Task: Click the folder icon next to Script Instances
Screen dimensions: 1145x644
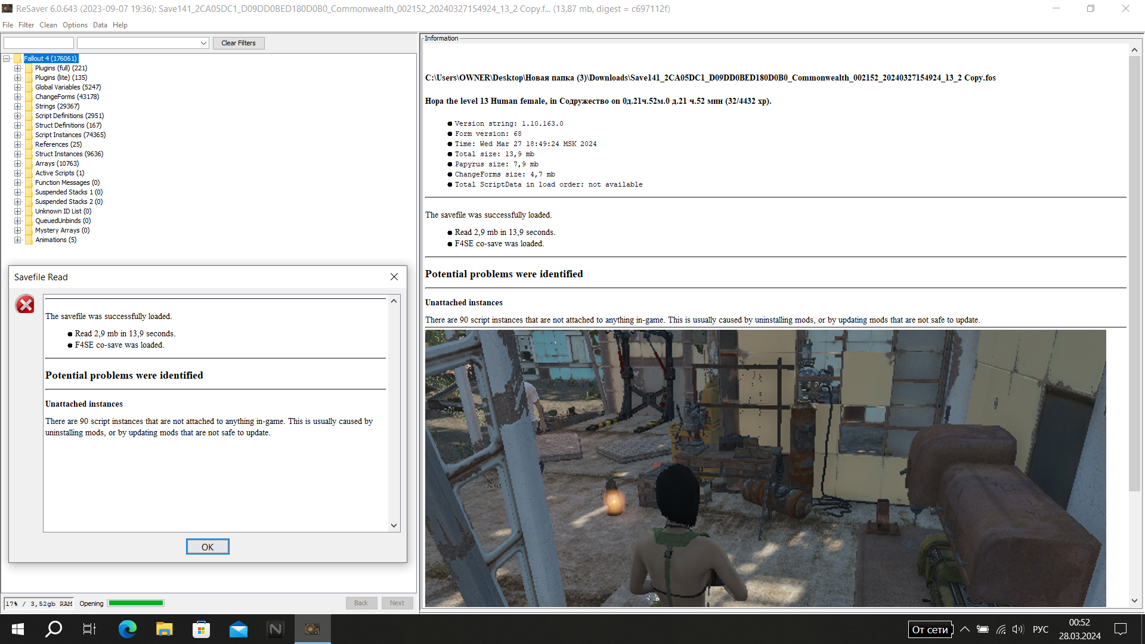Action: coord(29,135)
